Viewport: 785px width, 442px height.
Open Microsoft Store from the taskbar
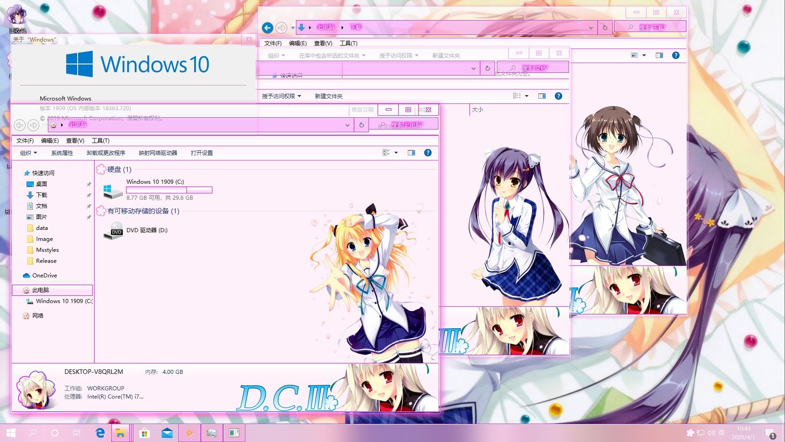coord(144,432)
